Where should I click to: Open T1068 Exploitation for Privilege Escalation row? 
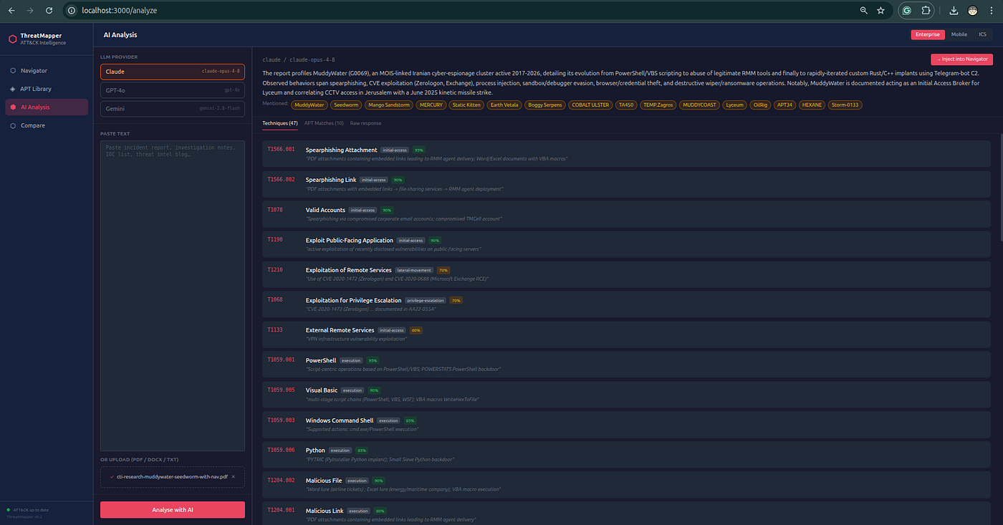tap(628, 304)
